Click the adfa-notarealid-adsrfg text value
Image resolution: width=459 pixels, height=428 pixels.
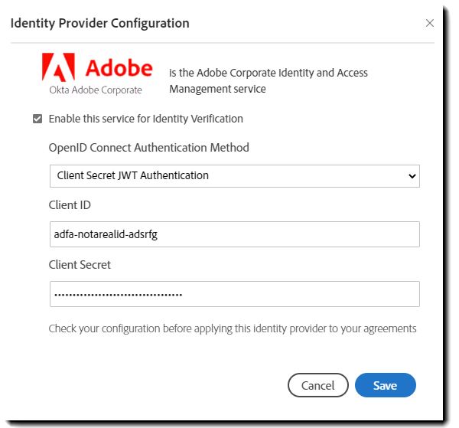[106, 234]
